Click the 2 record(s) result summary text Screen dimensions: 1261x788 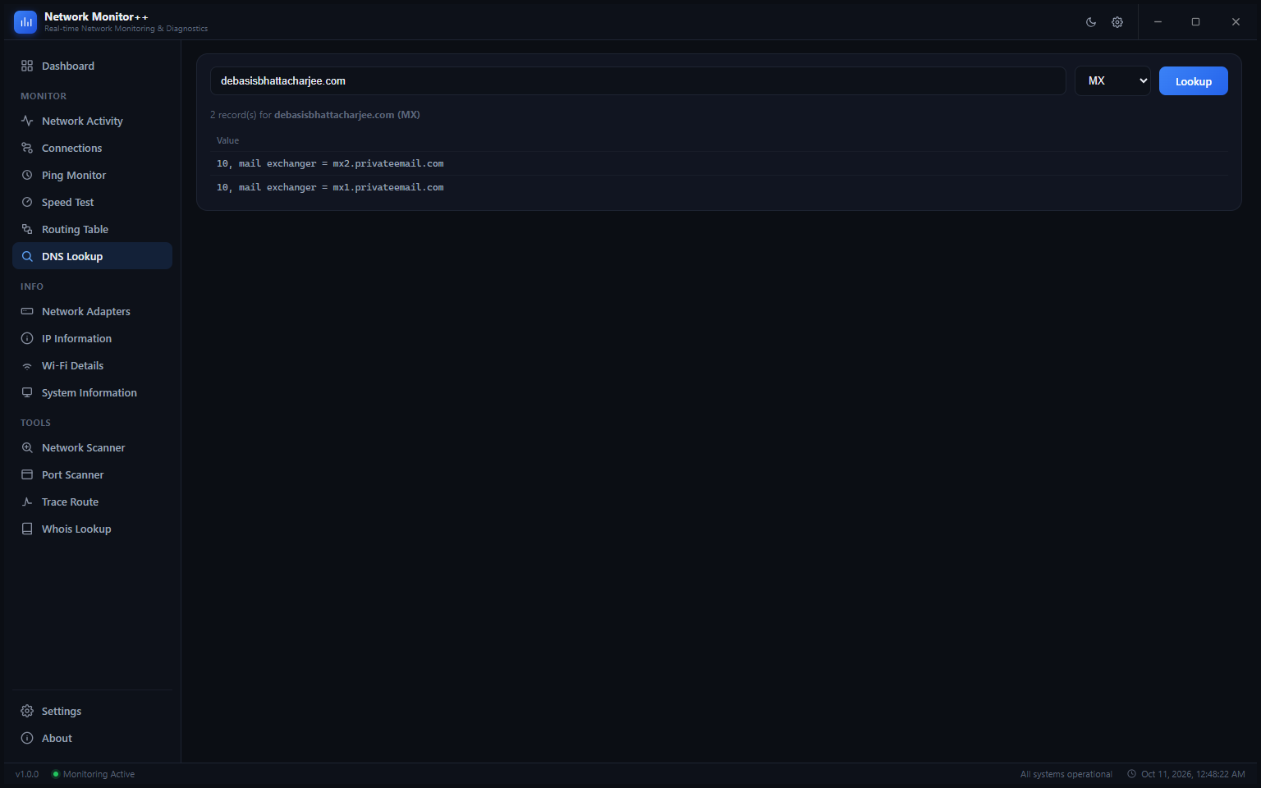(315, 115)
